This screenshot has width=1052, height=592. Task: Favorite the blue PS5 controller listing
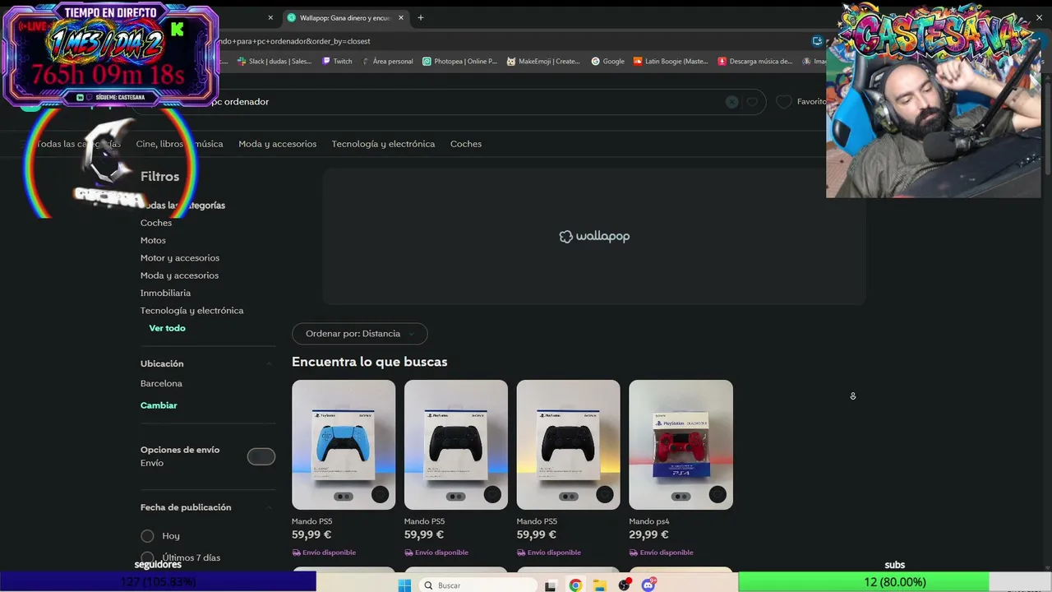[x=380, y=494]
